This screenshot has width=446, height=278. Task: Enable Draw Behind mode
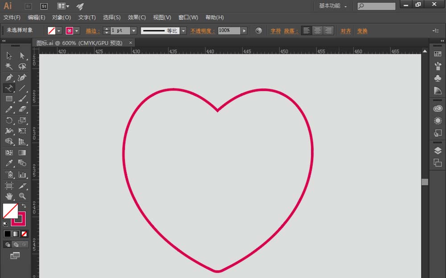(16, 245)
